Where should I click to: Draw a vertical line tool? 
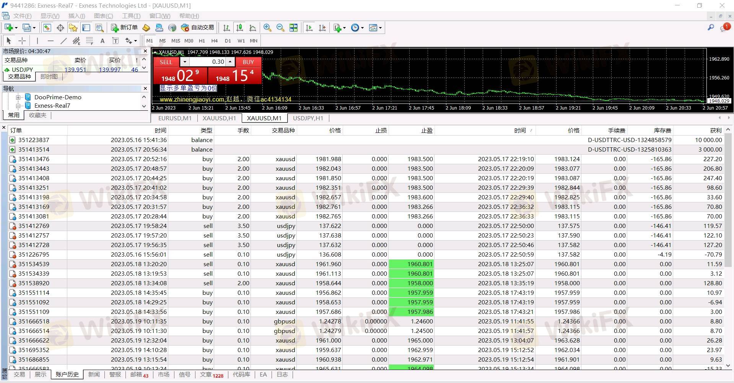click(x=37, y=40)
